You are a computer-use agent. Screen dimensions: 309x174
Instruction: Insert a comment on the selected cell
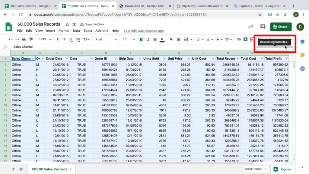(246, 40)
